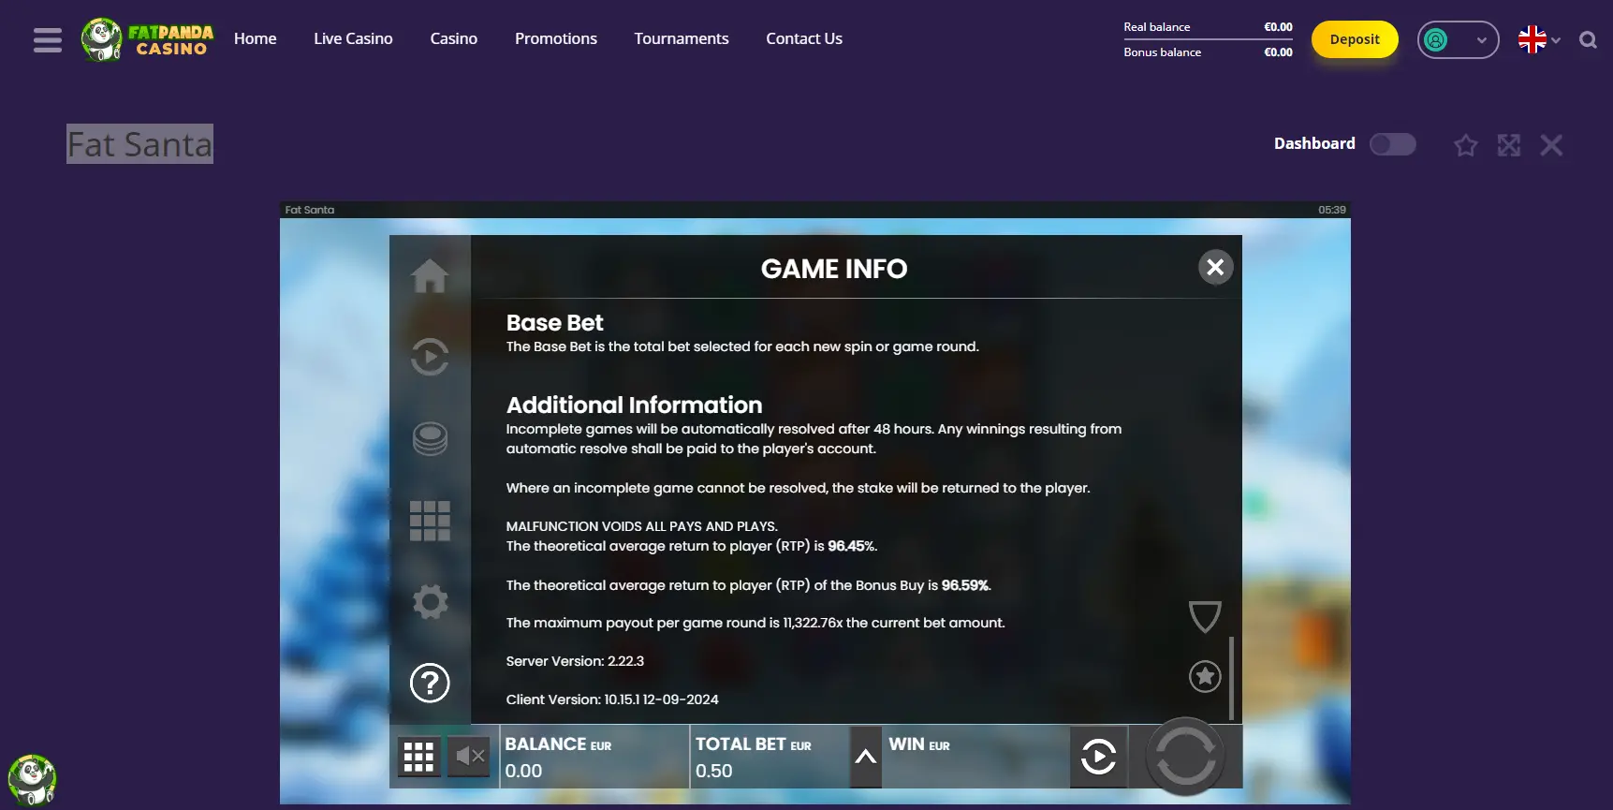This screenshot has height=810, width=1613.
Task: Start autoplay from the bottom bar
Action: pyautogui.click(x=1098, y=757)
